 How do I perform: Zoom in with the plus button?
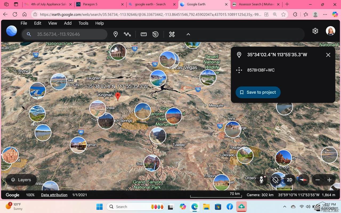pos(329,180)
